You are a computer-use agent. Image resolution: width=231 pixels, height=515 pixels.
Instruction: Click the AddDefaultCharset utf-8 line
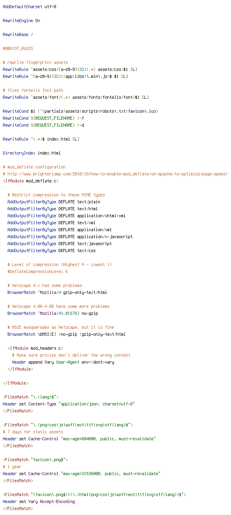[29, 7]
